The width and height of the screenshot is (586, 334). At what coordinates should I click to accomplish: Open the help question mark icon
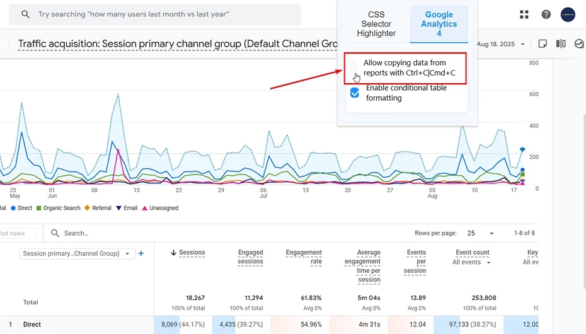546,14
